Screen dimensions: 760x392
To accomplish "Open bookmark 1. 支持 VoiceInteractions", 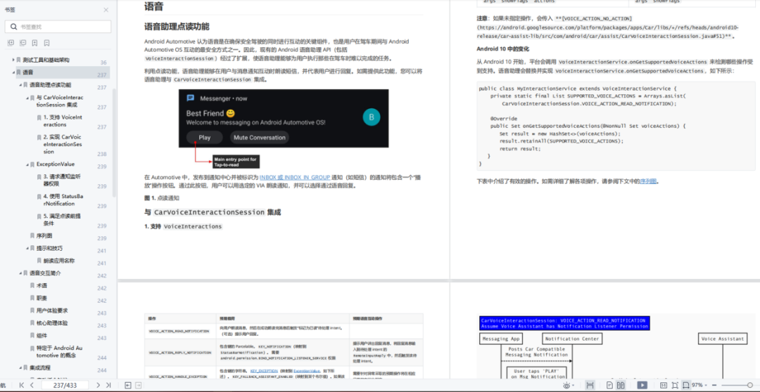I will tap(63, 121).
